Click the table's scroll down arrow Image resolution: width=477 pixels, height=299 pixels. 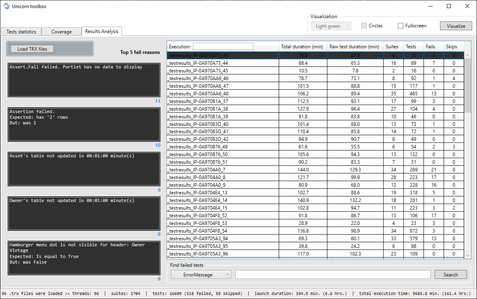[x=468, y=256]
